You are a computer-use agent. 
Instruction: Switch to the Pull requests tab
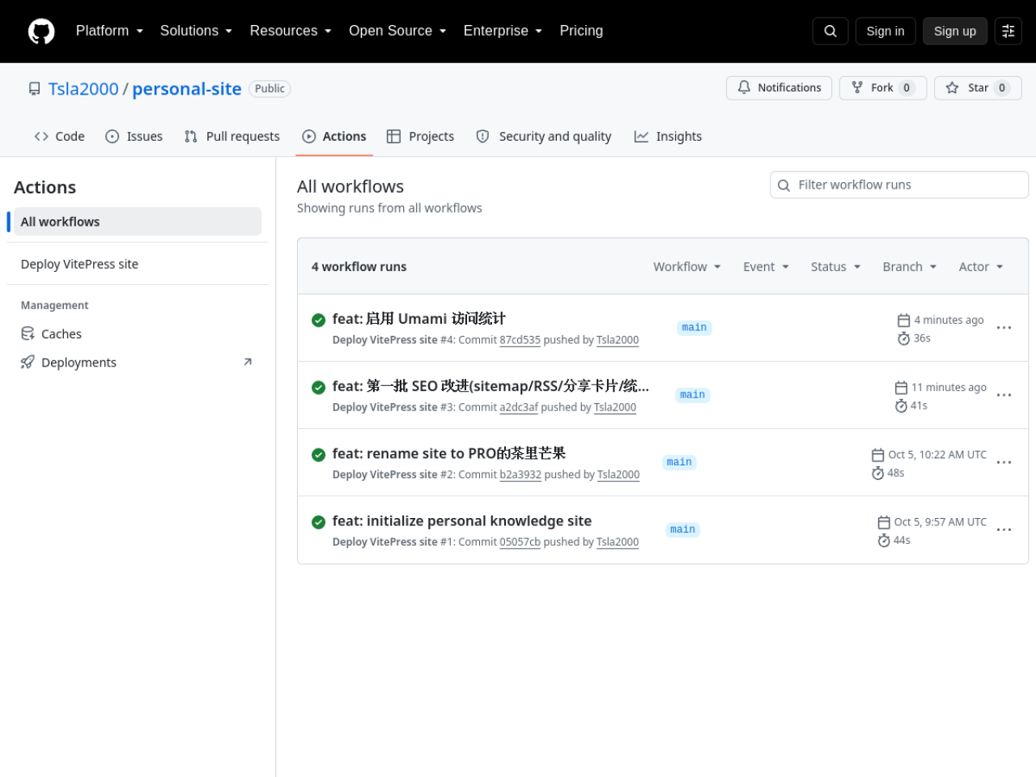(232, 136)
